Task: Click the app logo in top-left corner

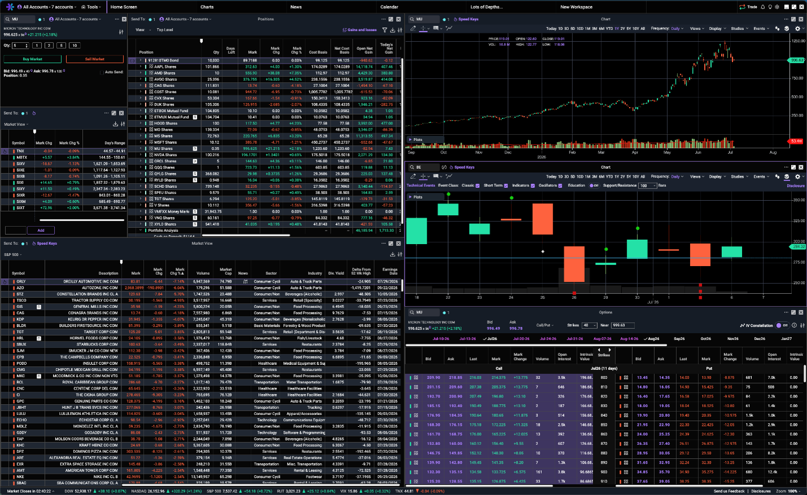Action: pyautogui.click(x=10, y=7)
